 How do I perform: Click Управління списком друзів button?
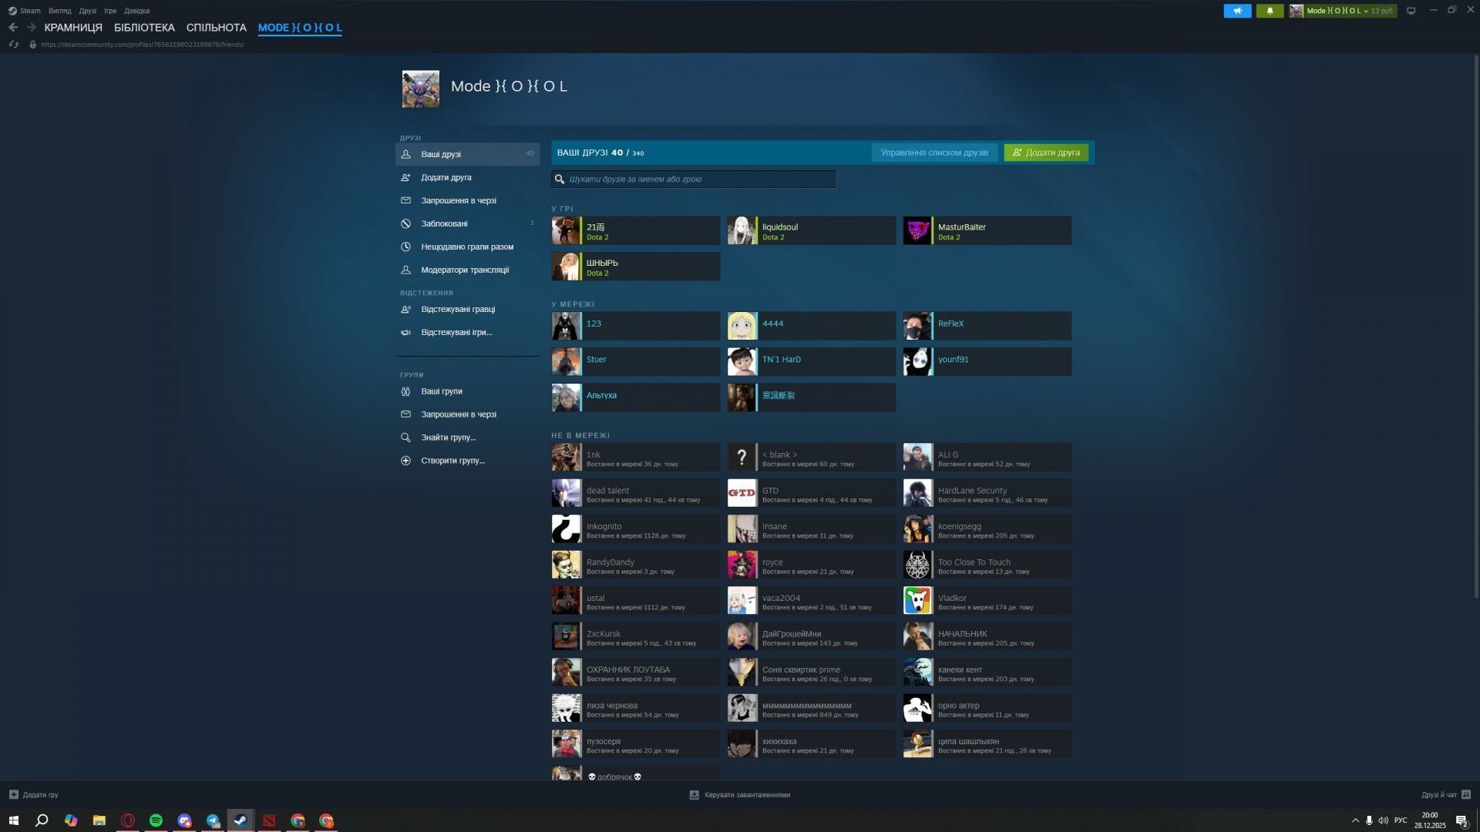tap(933, 153)
